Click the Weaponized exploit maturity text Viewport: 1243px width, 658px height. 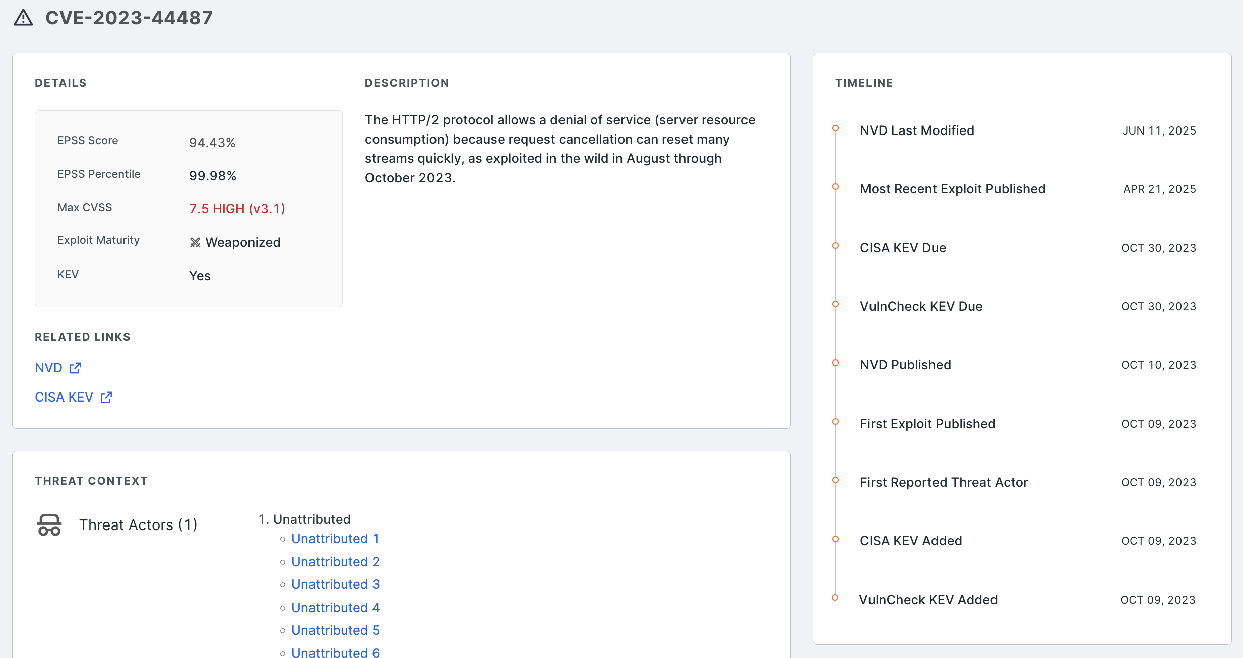pos(243,242)
